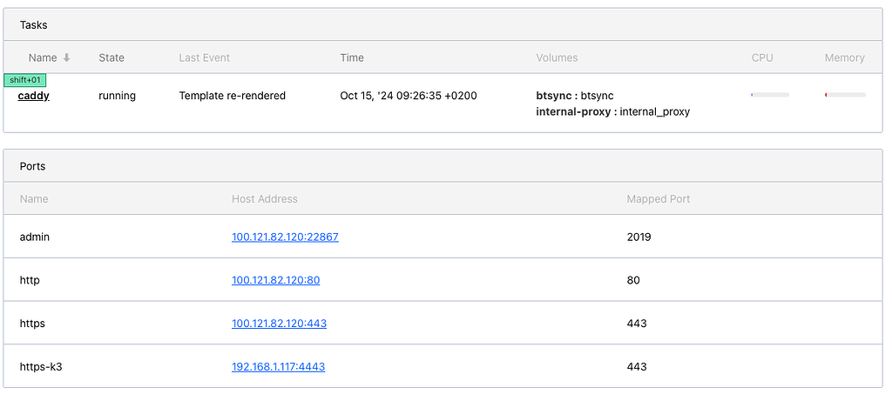Open admin host address 100.121.82.120:22867
Image resolution: width=892 pixels, height=394 pixels.
click(285, 237)
